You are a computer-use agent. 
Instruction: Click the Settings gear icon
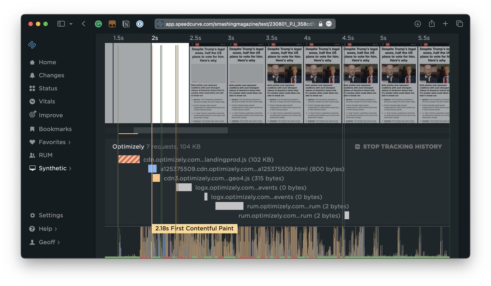pos(32,215)
